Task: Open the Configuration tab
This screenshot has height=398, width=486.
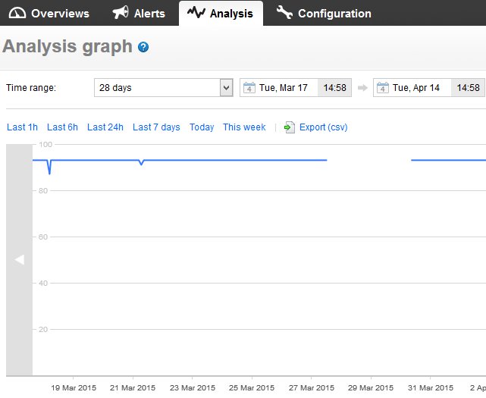Action: click(x=324, y=14)
